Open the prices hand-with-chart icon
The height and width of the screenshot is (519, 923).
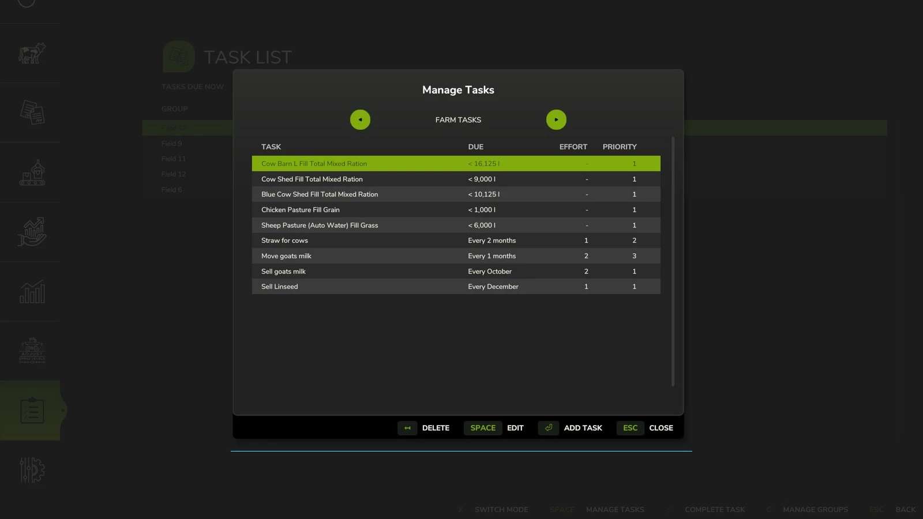click(x=32, y=232)
